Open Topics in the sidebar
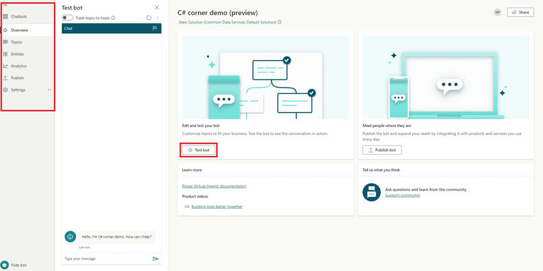Screen dimensions: 543x271 pos(27,42)
